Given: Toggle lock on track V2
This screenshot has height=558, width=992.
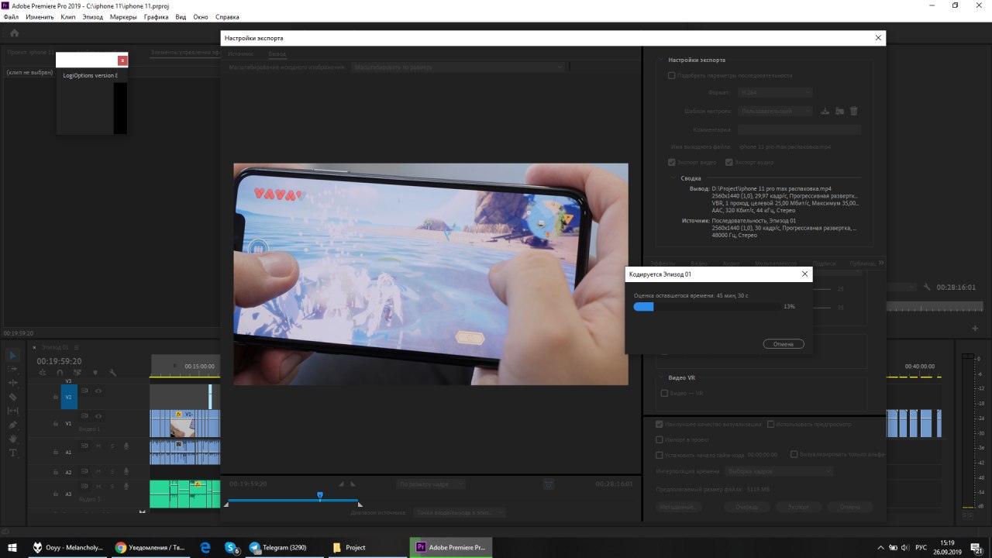Looking at the screenshot, I should [55, 397].
